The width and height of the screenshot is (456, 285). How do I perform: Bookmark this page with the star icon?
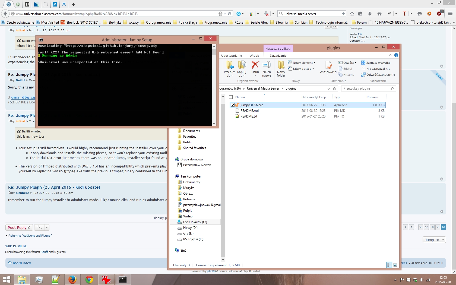[x=352, y=14]
